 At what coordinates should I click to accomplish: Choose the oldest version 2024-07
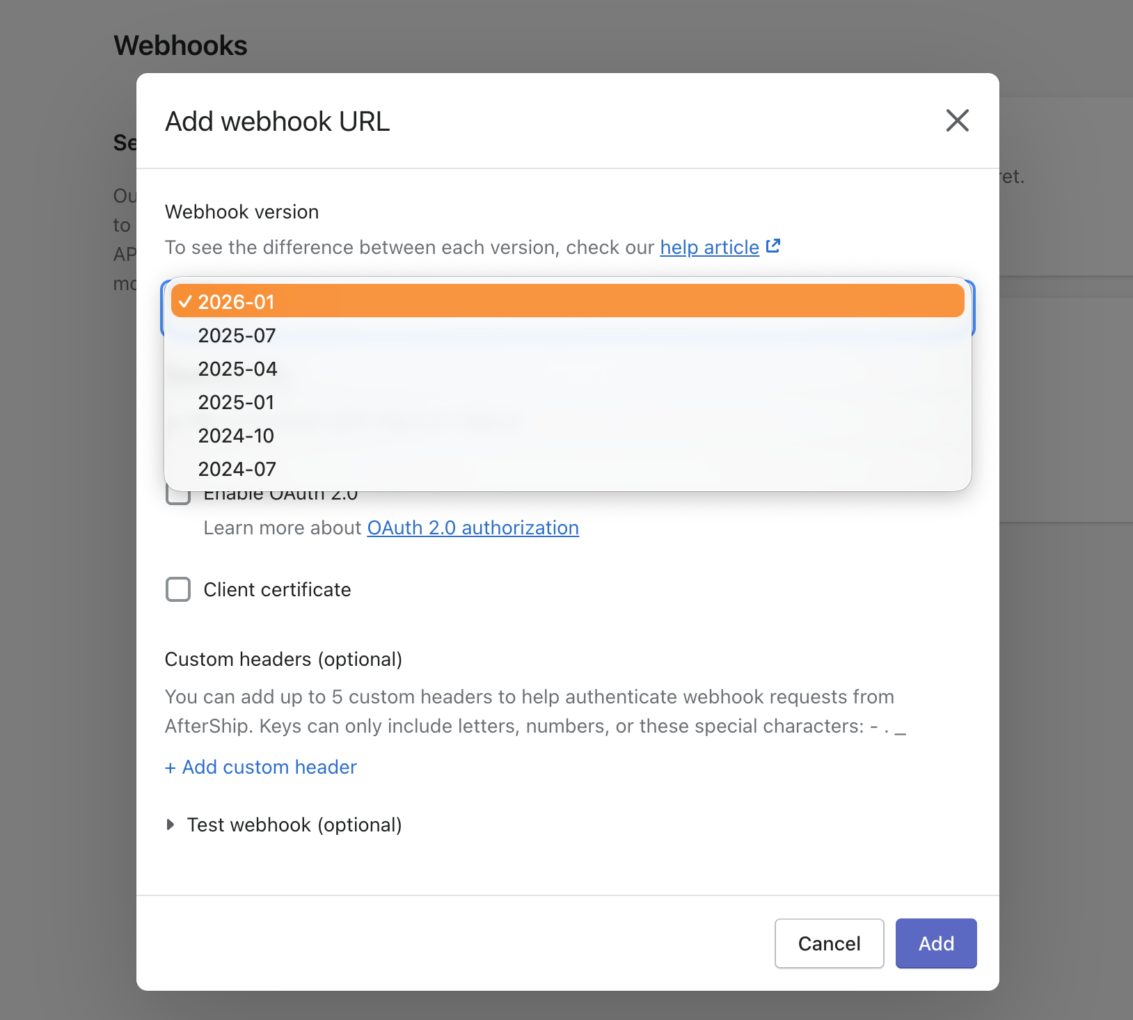click(x=237, y=468)
